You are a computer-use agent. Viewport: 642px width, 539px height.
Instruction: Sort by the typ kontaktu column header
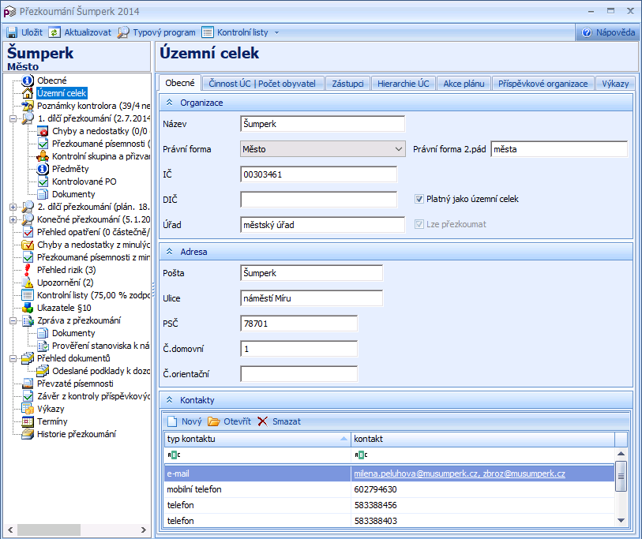click(x=257, y=439)
